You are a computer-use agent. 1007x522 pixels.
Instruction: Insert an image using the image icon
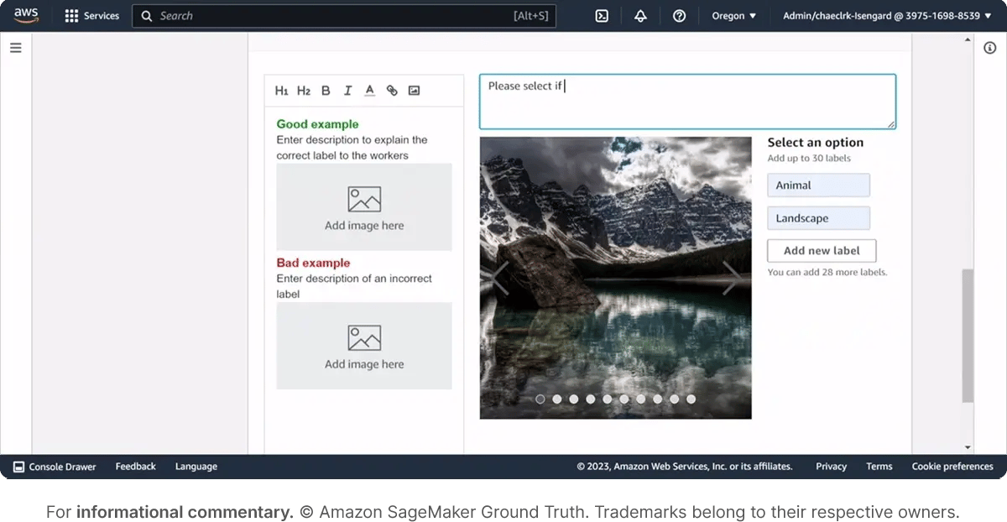point(413,90)
